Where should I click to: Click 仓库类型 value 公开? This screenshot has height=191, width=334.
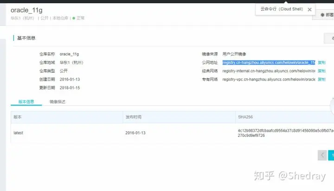click(64, 71)
